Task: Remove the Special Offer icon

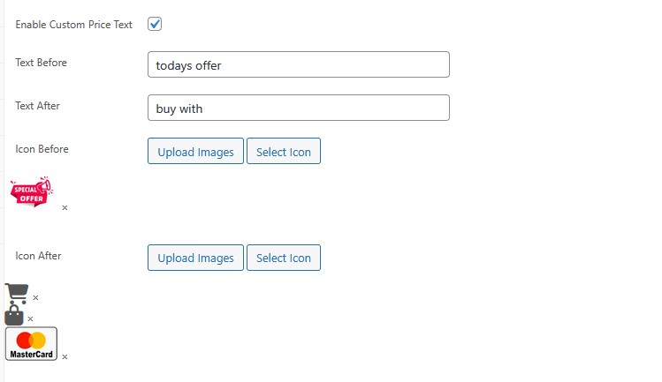Action: point(65,208)
